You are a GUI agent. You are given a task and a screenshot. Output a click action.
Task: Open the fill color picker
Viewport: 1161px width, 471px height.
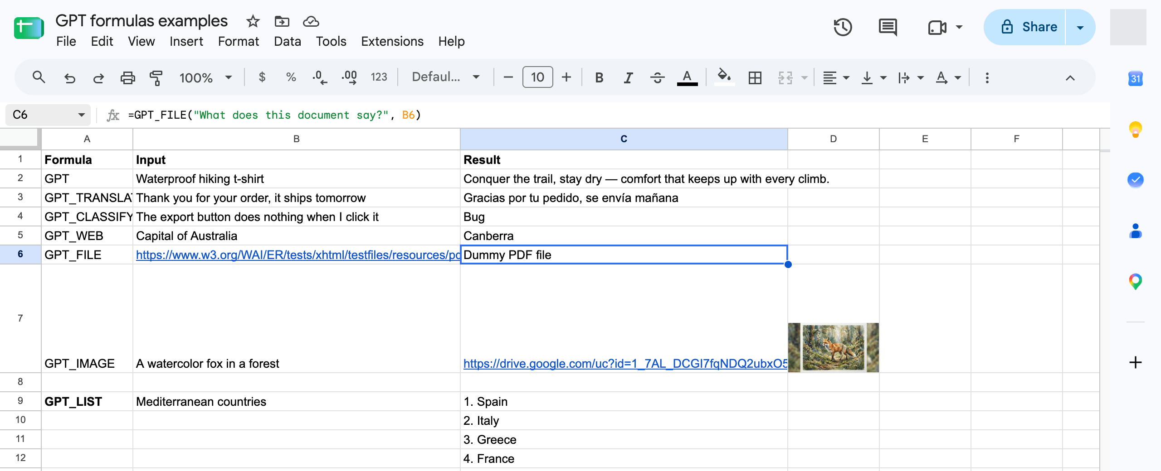click(724, 77)
